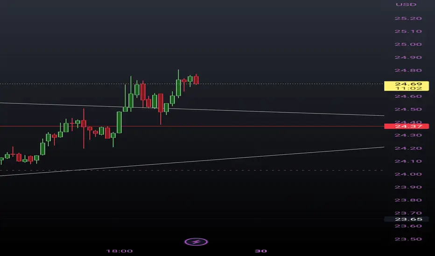Click the purple lightning bolt icon
The height and width of the screenshot is (256, 435).
196,242
